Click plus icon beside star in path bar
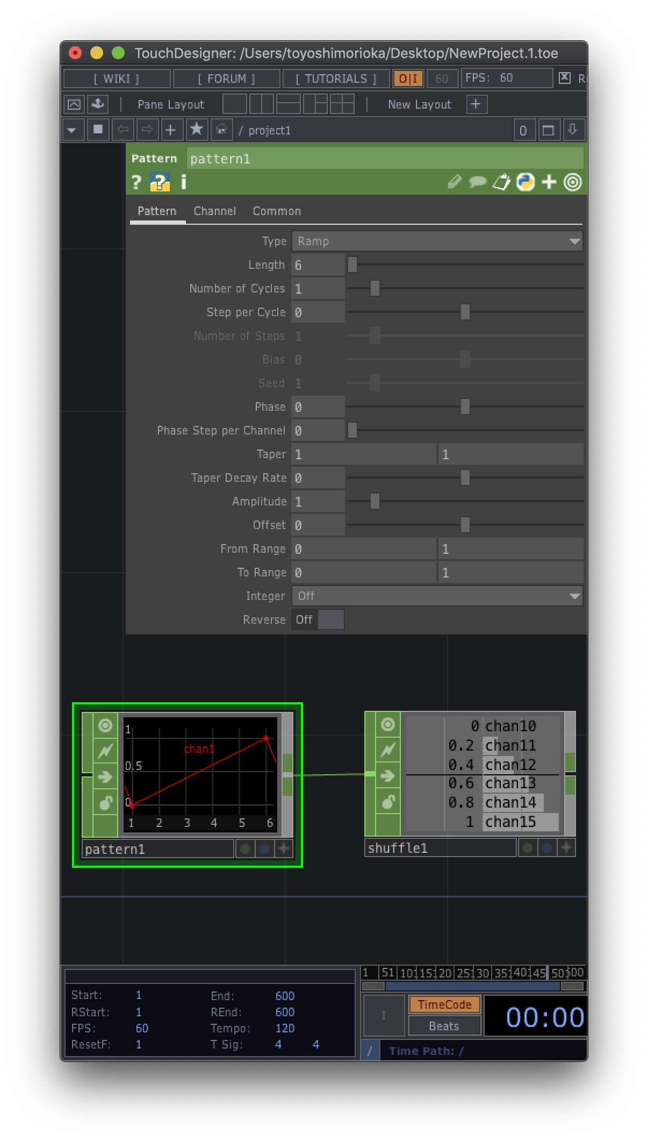 [x=171, y=130]
